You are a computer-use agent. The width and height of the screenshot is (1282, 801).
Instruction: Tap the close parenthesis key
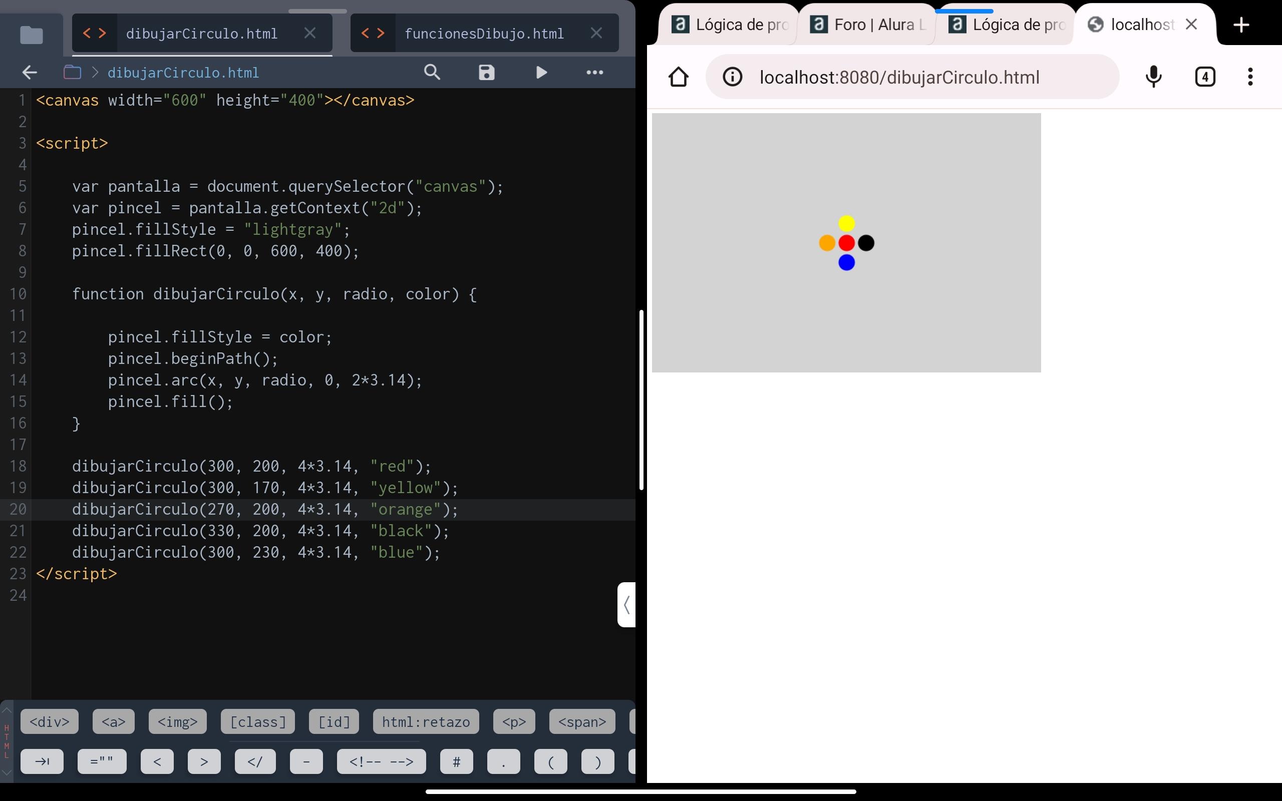pyautogui.click(x=597, y=761)
